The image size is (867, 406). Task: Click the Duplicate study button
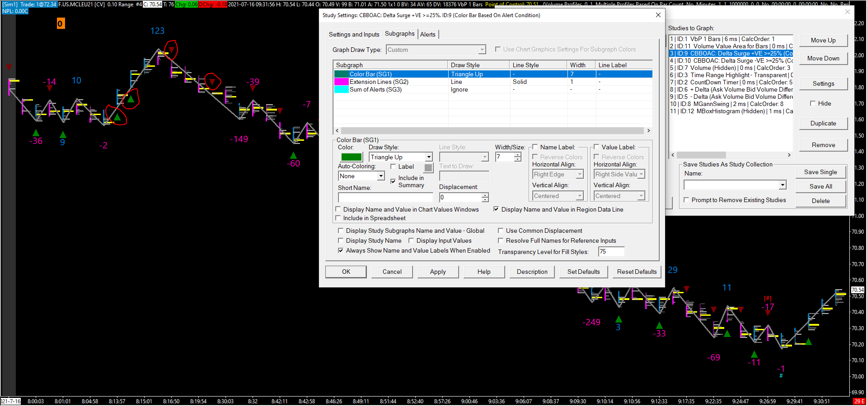(823, 124)
